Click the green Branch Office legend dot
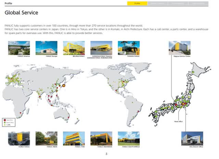 pyautogui.click(x=5, y=123)
